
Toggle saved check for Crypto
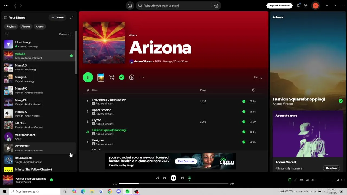pos(244,122)
